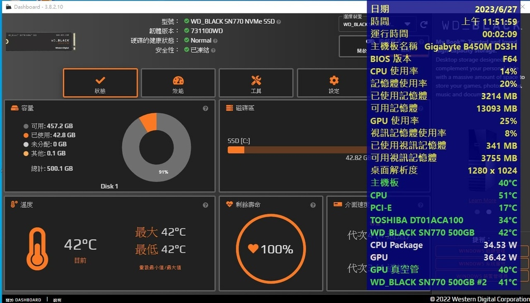This screenshot has width=530, height=303.
Task: Click the 100% remaining life value
Action: coord(276,249)
